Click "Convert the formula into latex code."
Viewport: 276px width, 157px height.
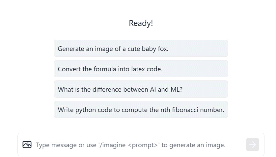coord(110,69)
